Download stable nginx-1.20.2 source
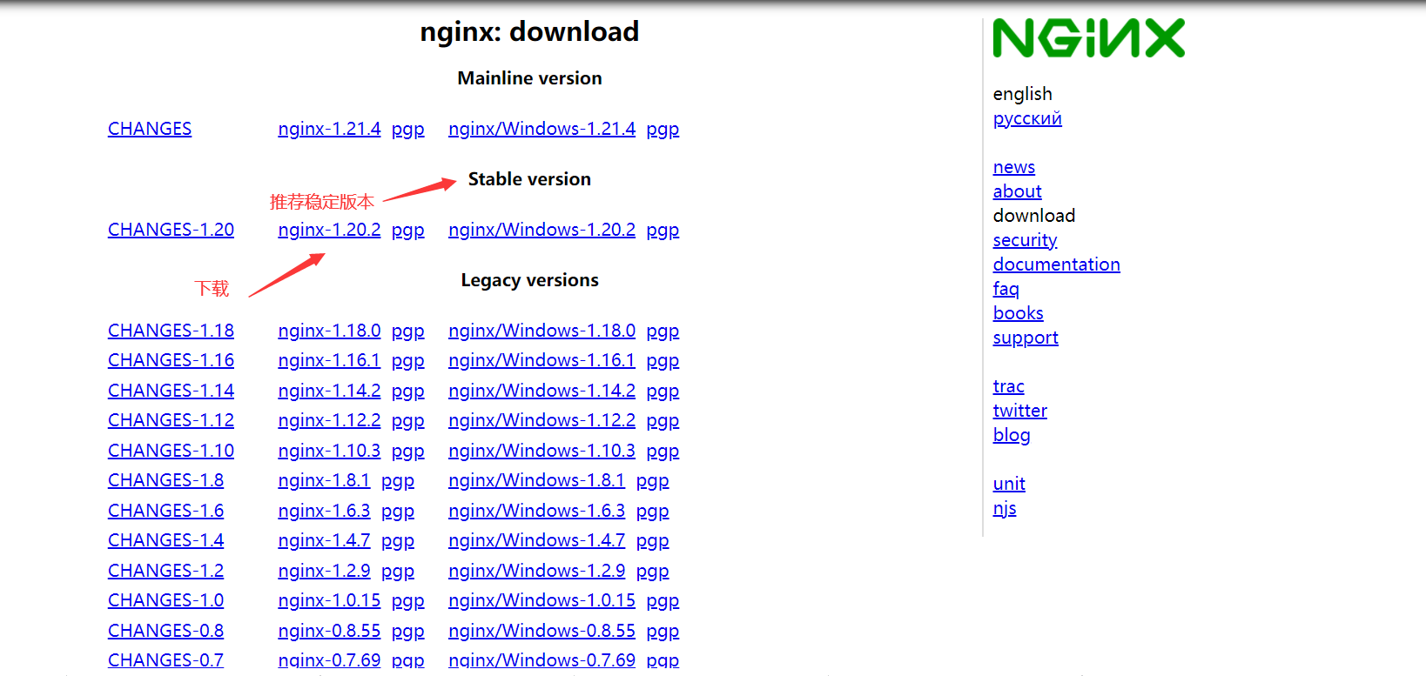 (x=329, y=230)
